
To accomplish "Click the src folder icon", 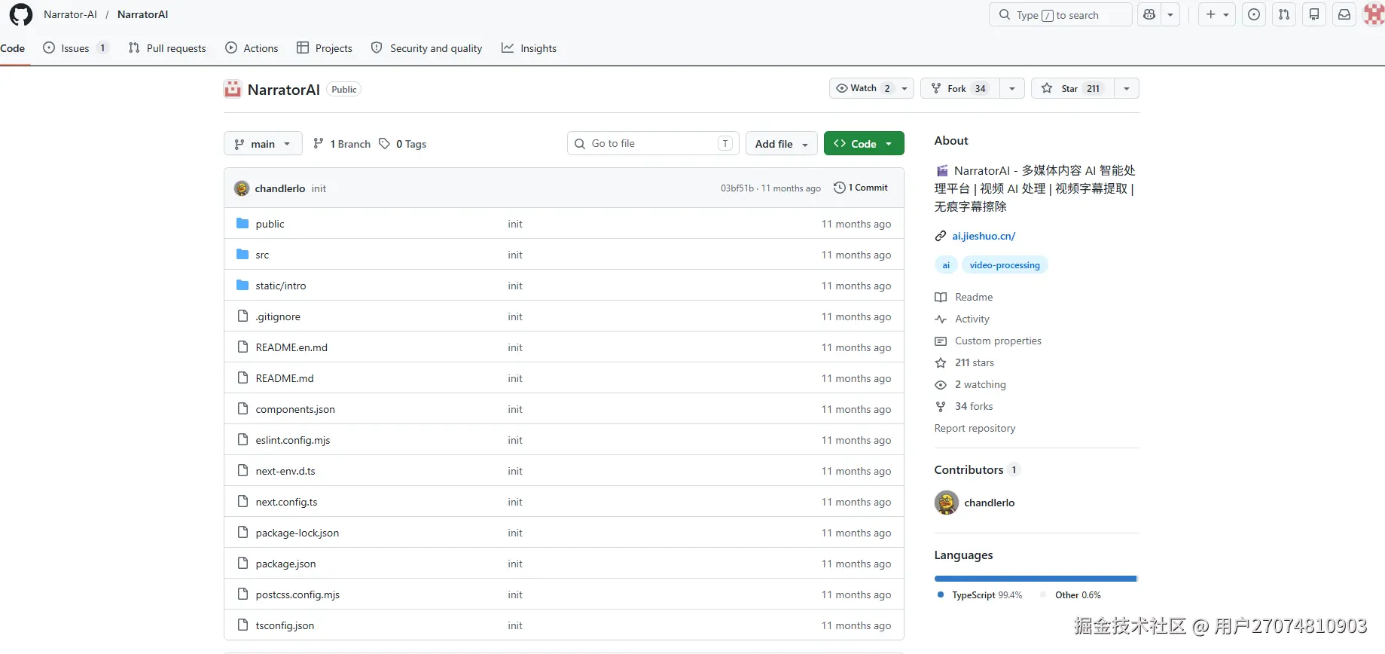I will (x=243, y=254).
